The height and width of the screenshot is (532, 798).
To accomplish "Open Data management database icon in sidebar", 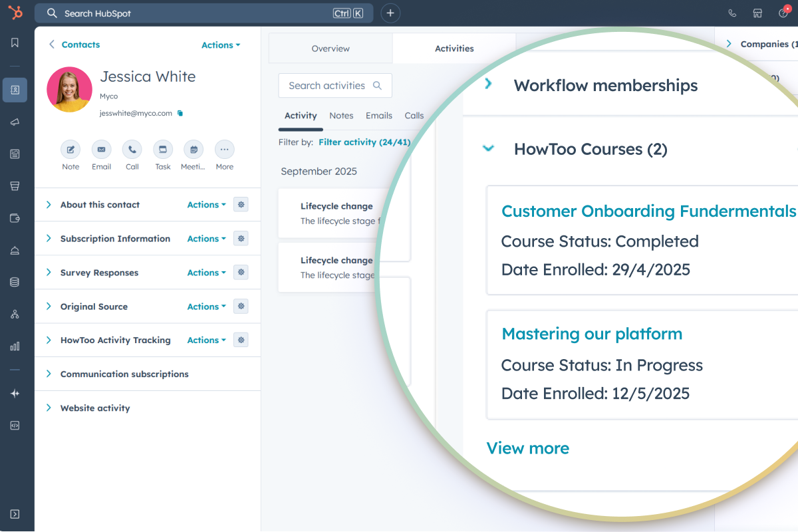I will [x=15, y=282].
